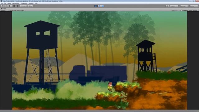Toggle the Pivot/Center handle position button
The width and height of the screenshot is (199, 112).
pos(23,6)
